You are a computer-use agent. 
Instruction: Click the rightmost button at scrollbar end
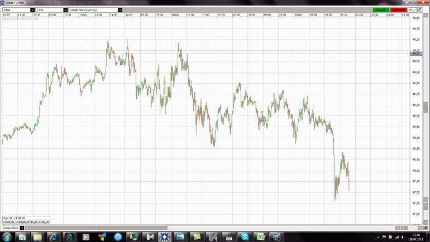click(x=426, y=228)
